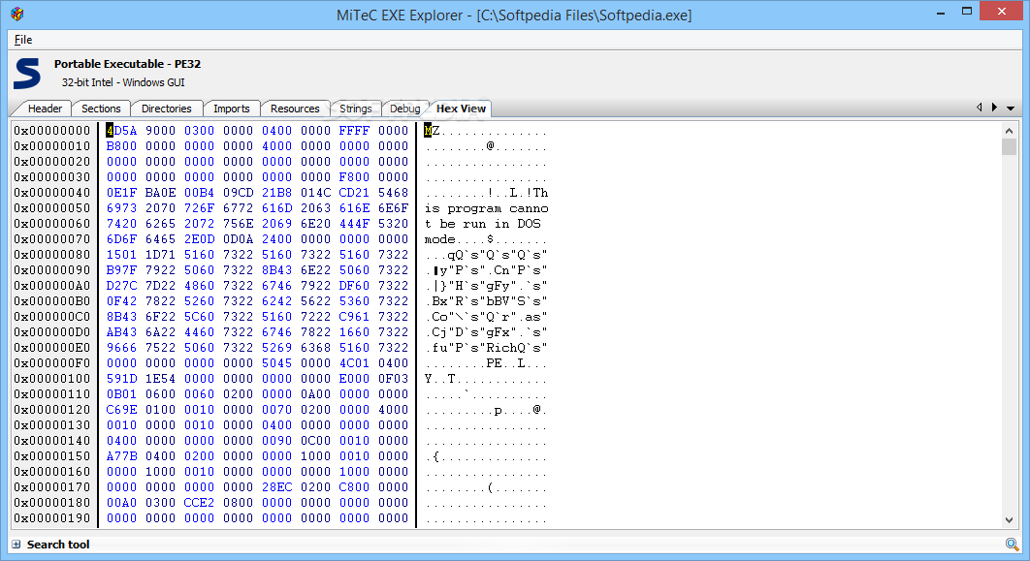This screenshot has width=1030, height=561.
Task: Select hex word 0E1F in row 0x00000040
Action: click(x=121, y=193)
